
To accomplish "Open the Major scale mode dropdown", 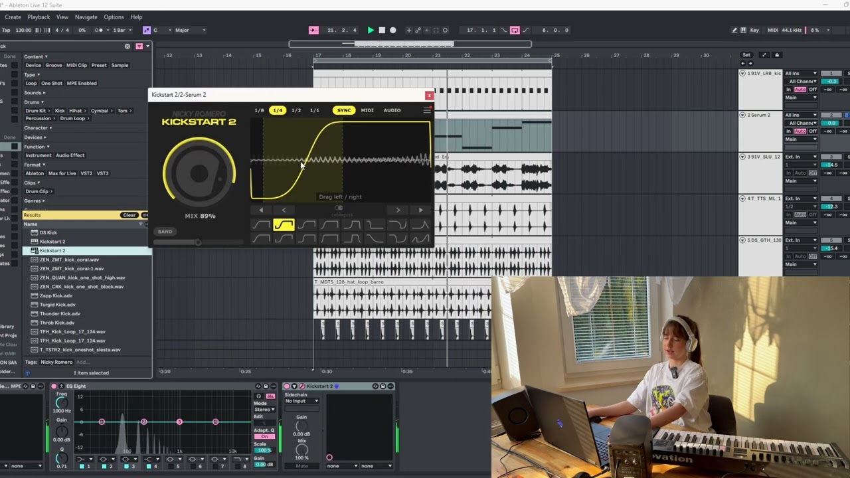I will (x=190, y=30).
